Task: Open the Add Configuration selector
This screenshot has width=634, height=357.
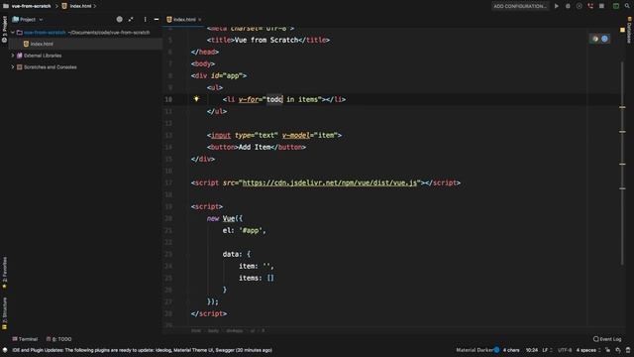Action: coord(520,6)
